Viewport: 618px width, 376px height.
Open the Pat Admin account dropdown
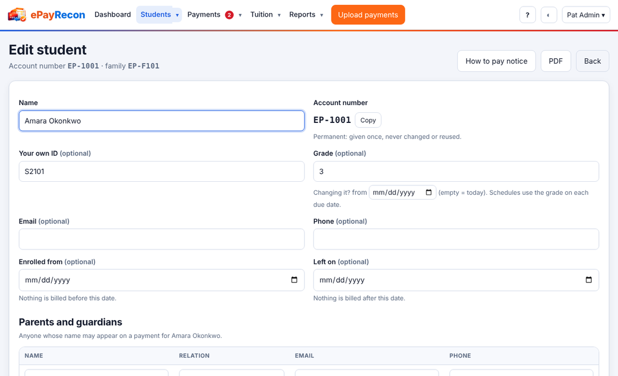tap(586, 15)
